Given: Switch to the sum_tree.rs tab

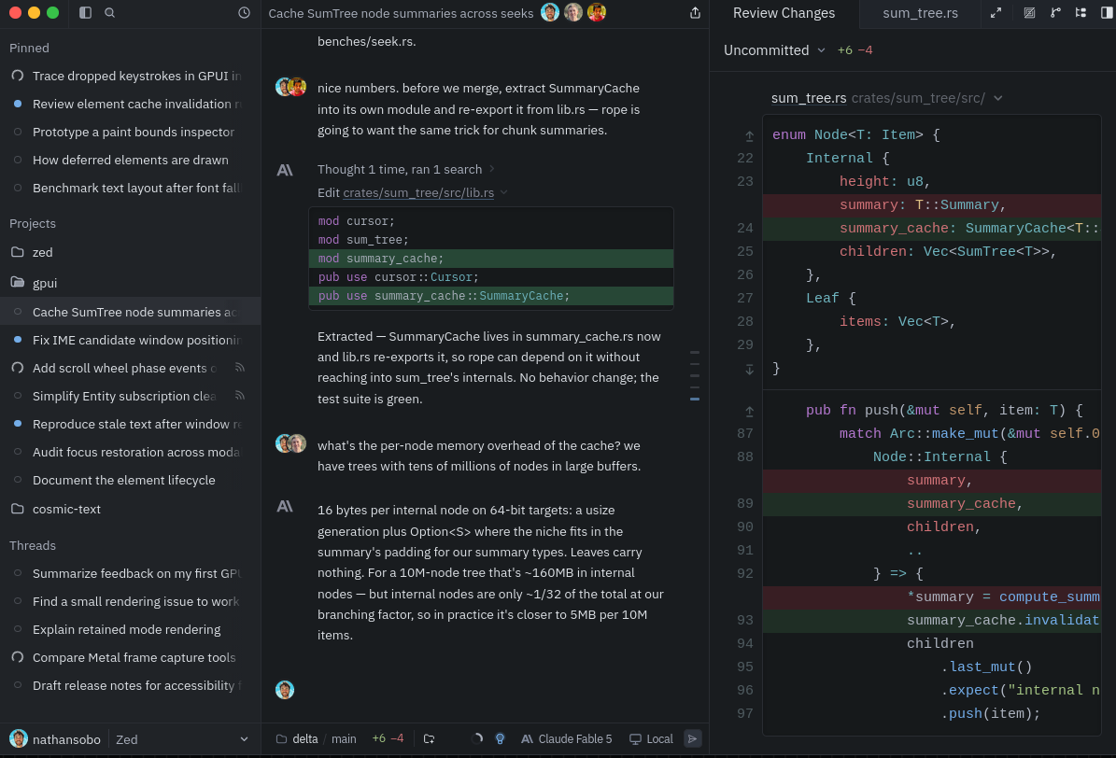Looking at the screenshot, I should coord(920,13).
